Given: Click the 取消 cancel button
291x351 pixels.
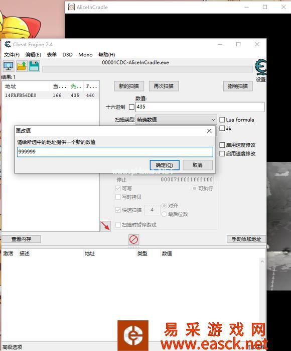Looking at the screenshot, I should pos(197,165).
